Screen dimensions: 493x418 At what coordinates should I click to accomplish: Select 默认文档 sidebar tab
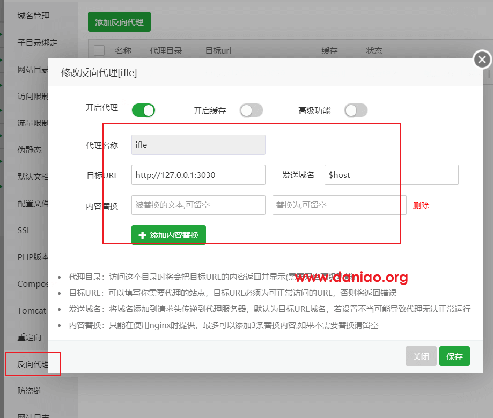tap(33, 176)
